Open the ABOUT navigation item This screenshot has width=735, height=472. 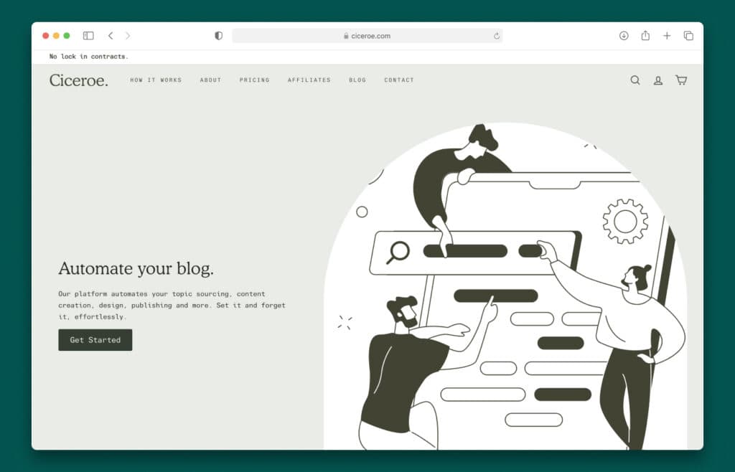[210, 80]
